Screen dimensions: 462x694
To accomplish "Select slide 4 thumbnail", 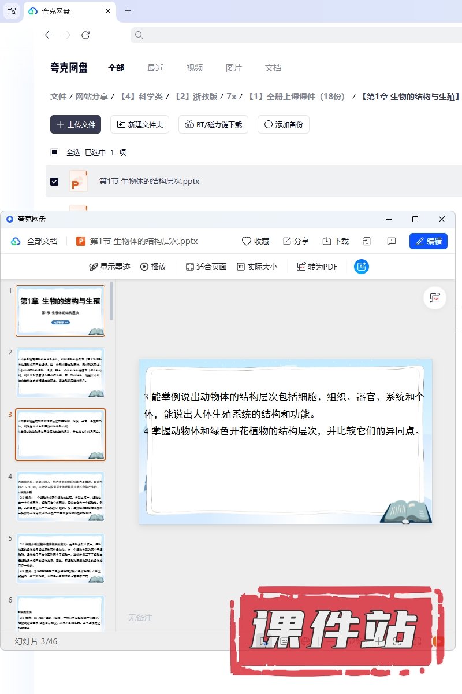I will pyautogui.click(x=60, y=497).
